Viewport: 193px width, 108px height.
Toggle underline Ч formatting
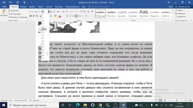36,16
